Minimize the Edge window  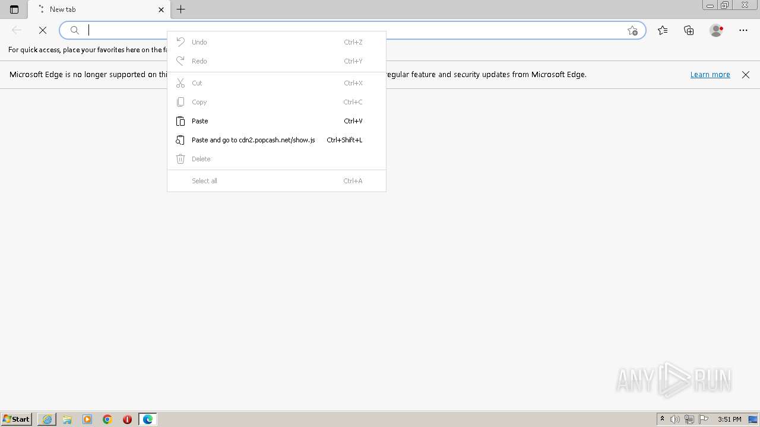710,5
